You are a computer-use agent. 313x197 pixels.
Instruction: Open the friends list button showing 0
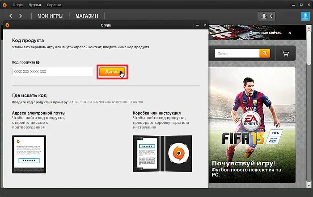tap(266, 16)
